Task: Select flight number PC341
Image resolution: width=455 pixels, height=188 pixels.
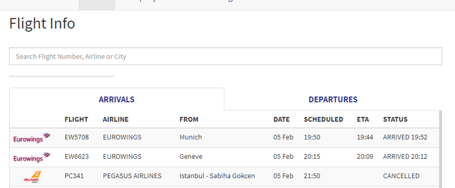Action: [74, 176]
